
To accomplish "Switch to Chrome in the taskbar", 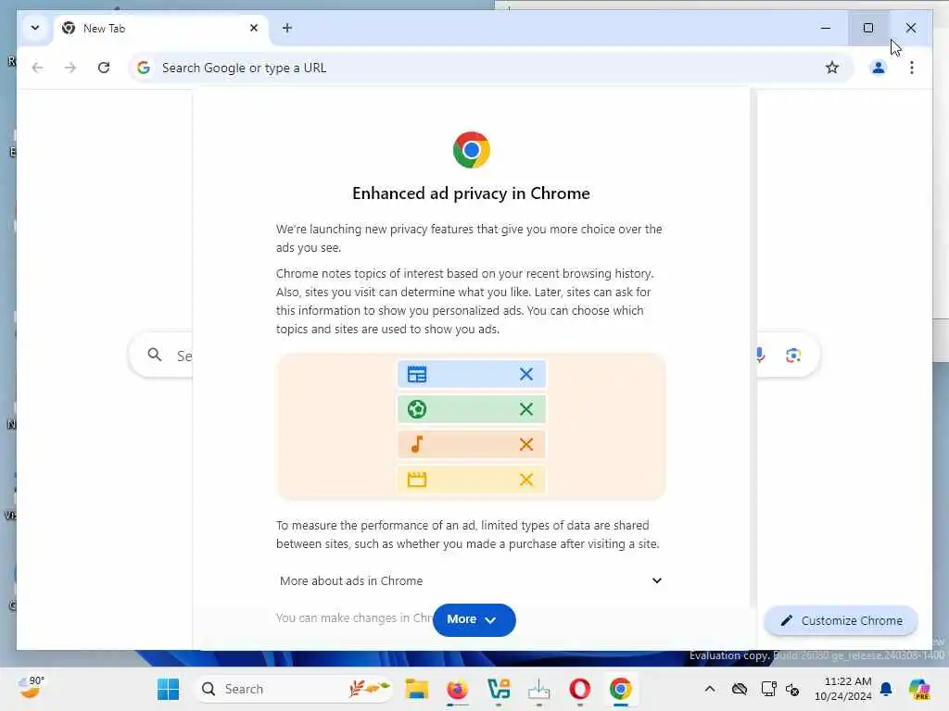I will (x=620, y=689).
